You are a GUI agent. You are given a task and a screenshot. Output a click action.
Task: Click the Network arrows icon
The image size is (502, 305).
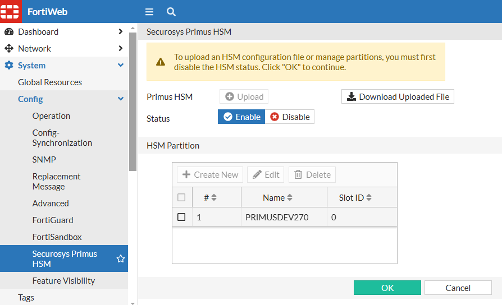click(9, 49)
